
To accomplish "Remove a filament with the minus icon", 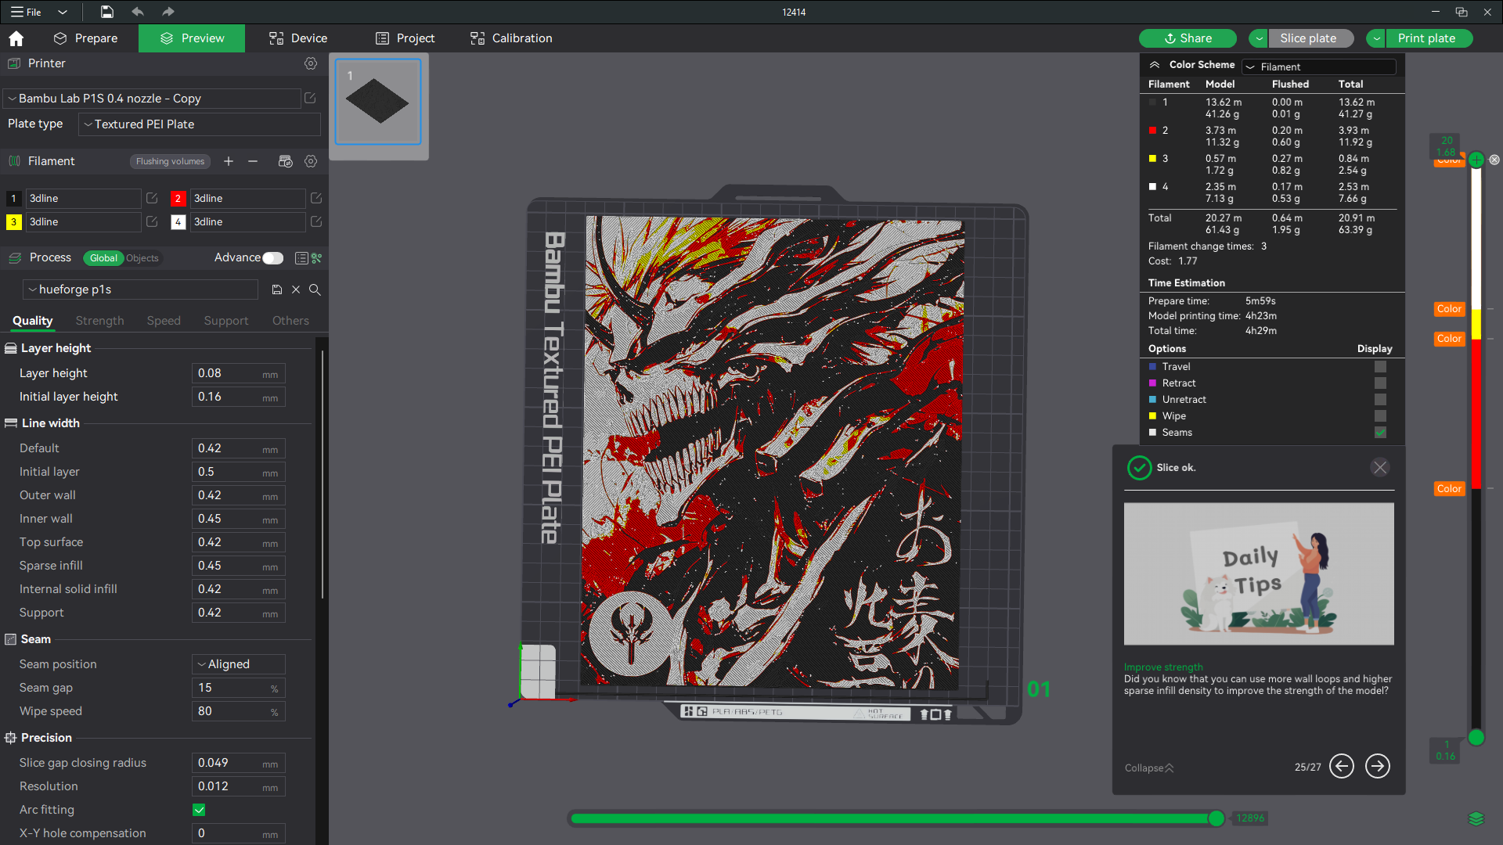I will 253,161.
